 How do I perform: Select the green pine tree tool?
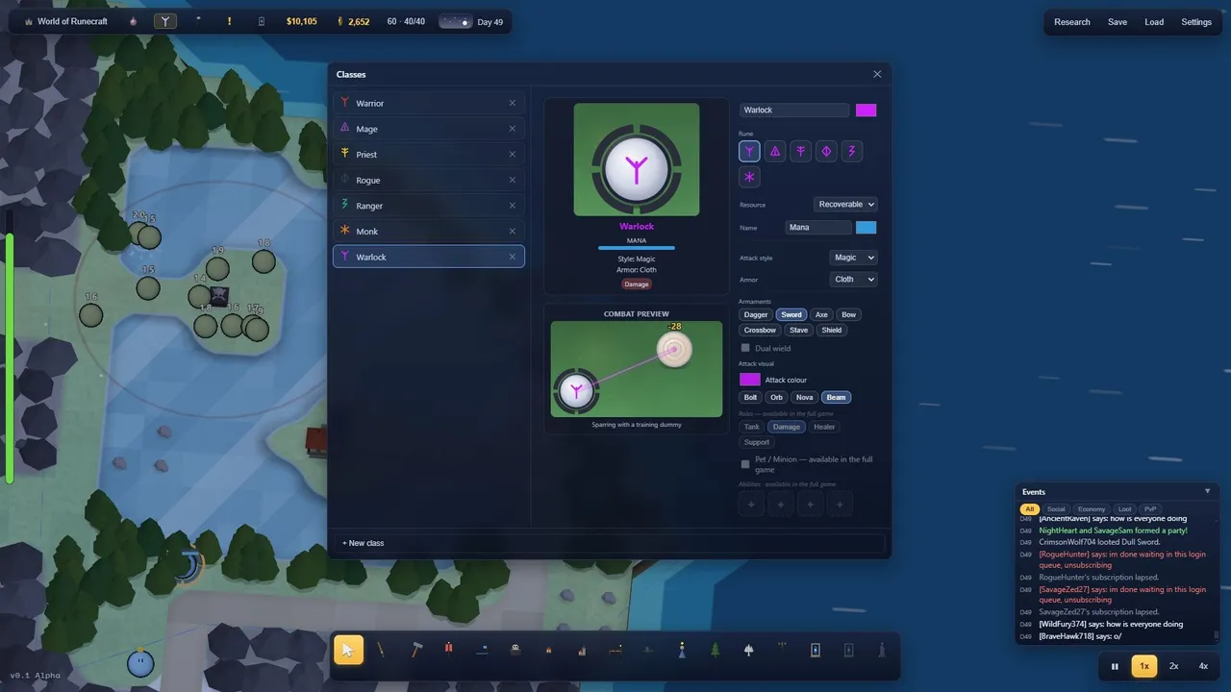(x=715, y=650)
